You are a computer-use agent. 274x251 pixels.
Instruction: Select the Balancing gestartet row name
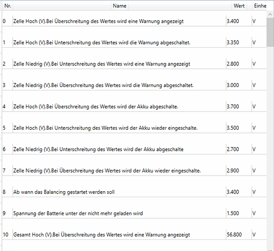[x=64, y=192]
